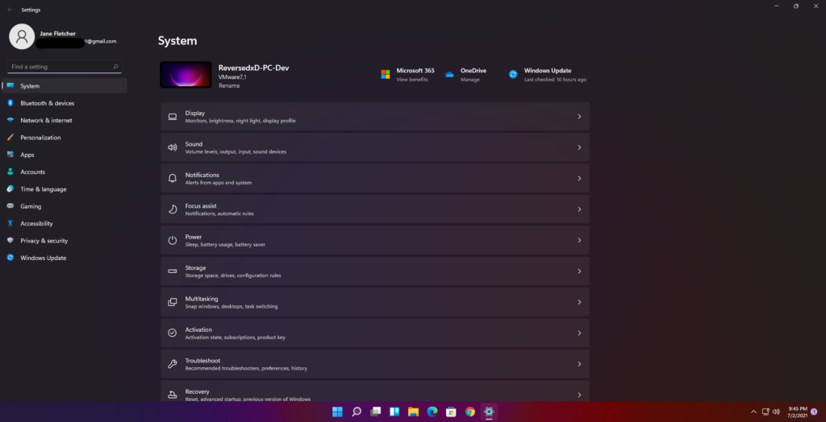This screenshot has height=422, width=826.
Task: Click the Microsoft 365 logo icon
Action: click(386, 75)
